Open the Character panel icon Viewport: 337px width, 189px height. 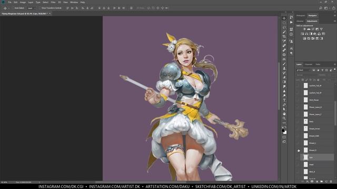click(x=291, y=49)
